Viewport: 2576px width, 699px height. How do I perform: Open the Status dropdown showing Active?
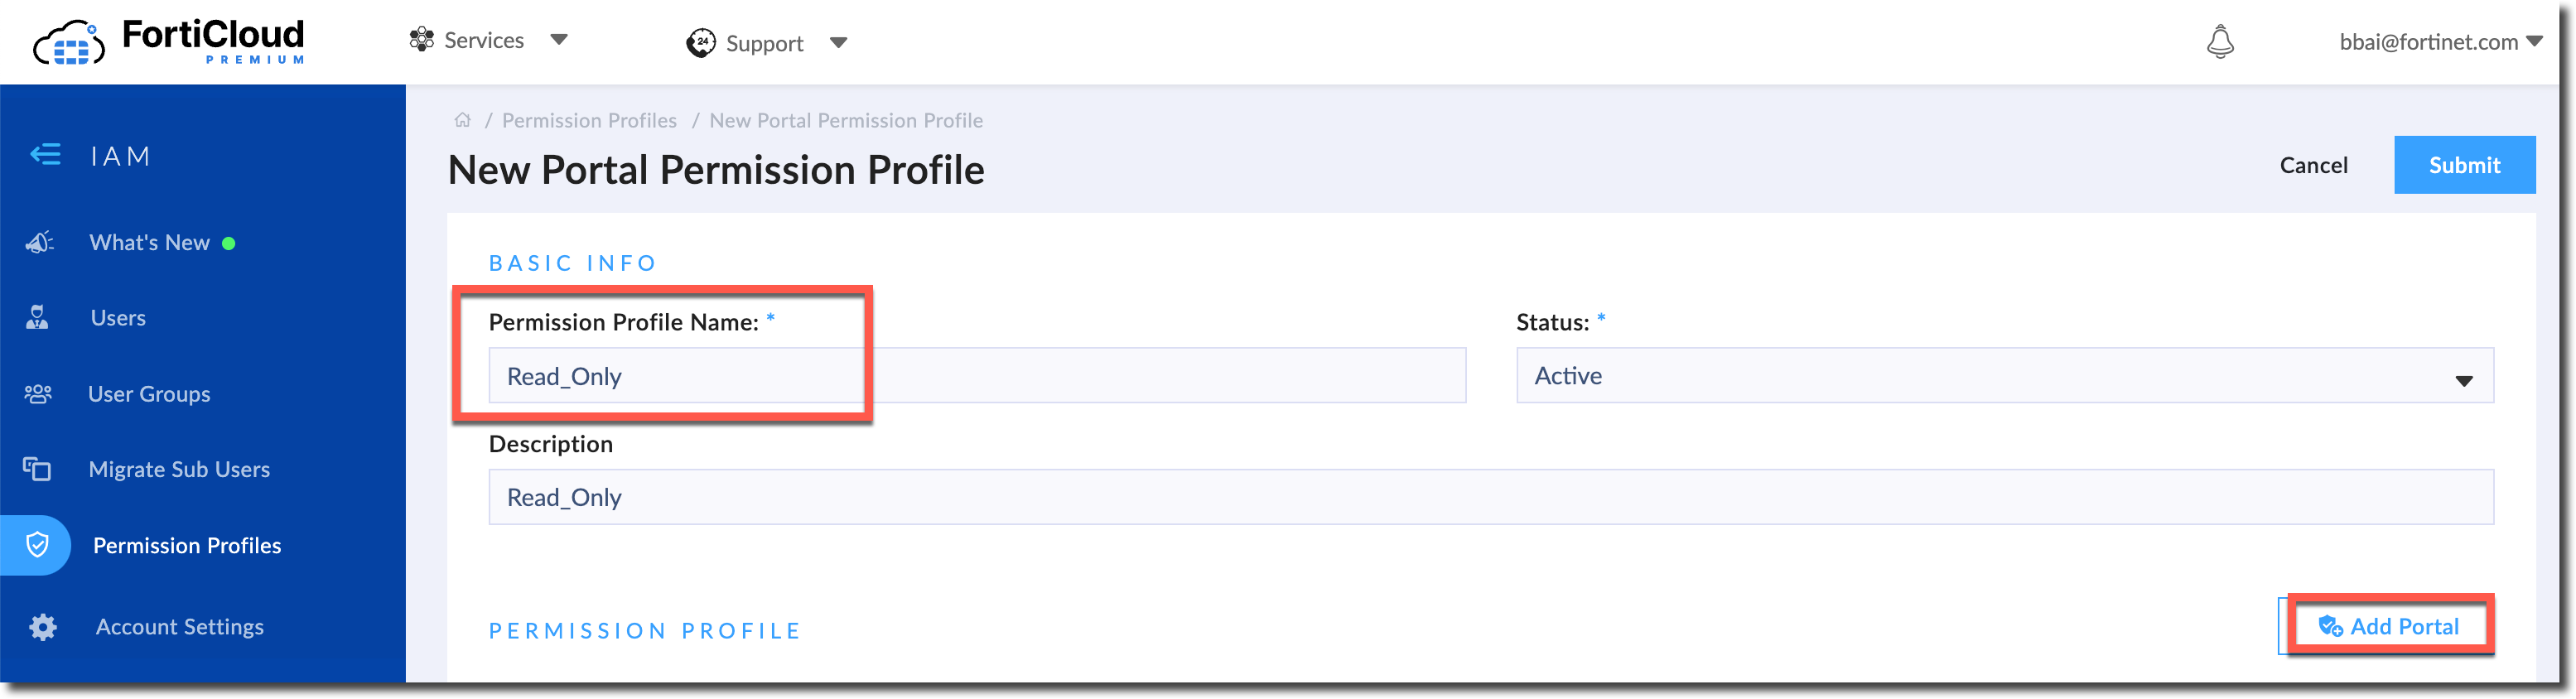click(2003, 376)
